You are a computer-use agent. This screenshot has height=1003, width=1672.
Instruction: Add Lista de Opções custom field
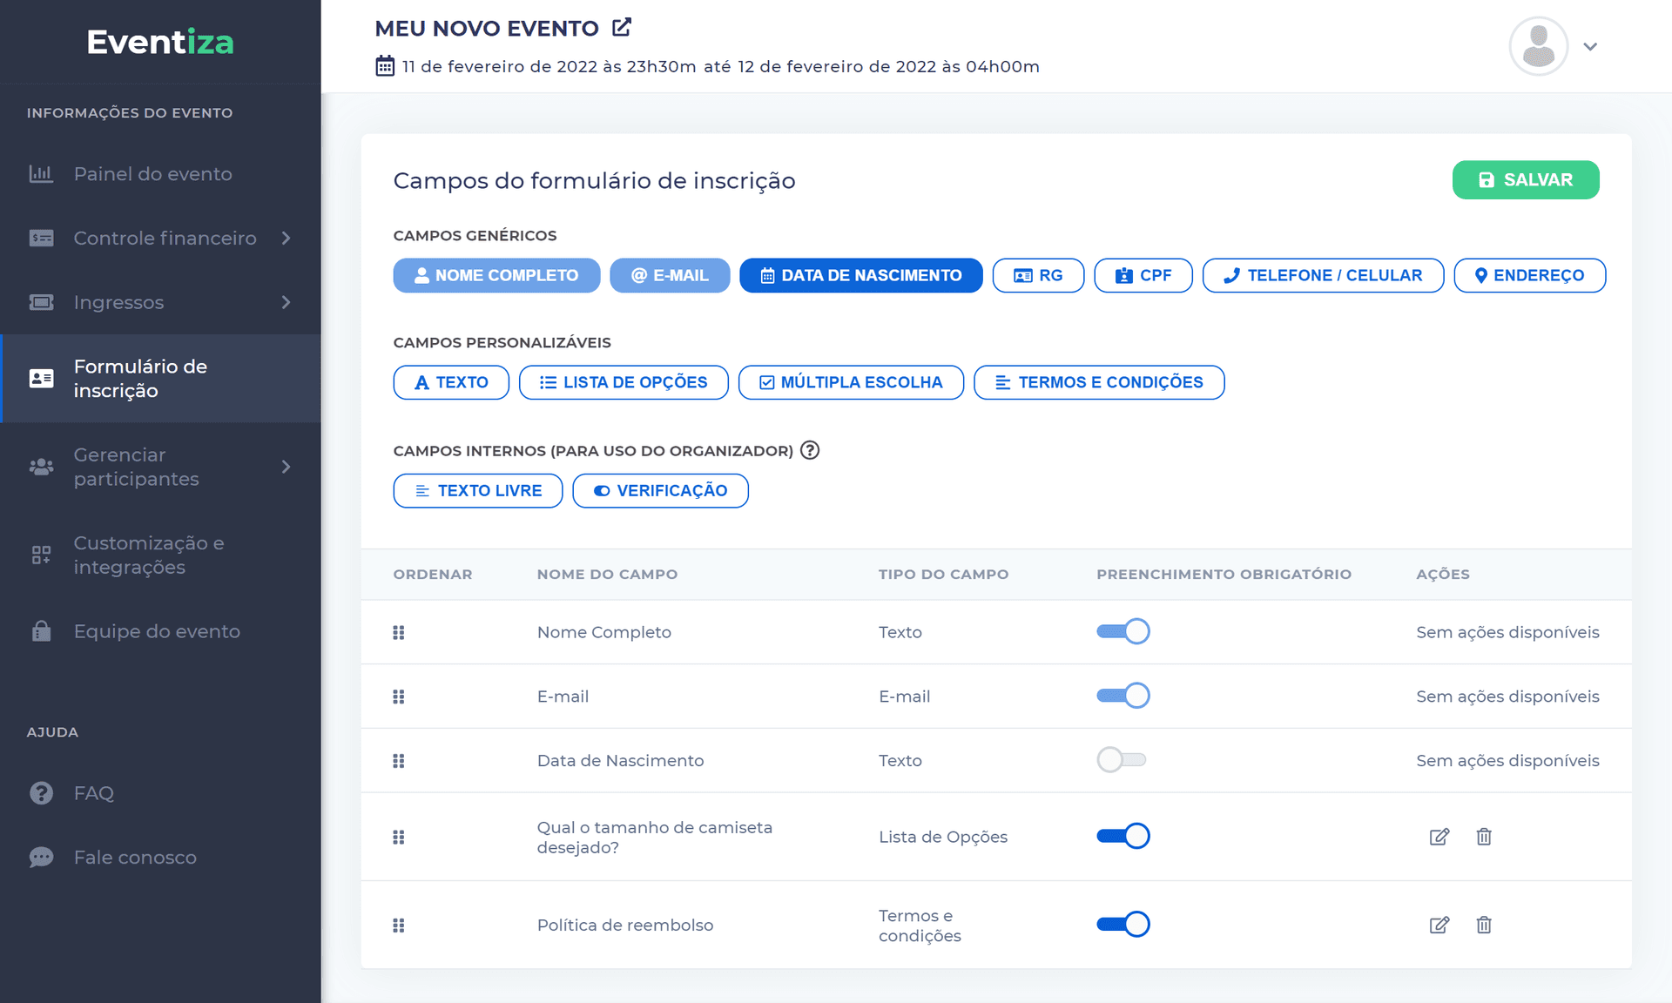coord(624,382)
